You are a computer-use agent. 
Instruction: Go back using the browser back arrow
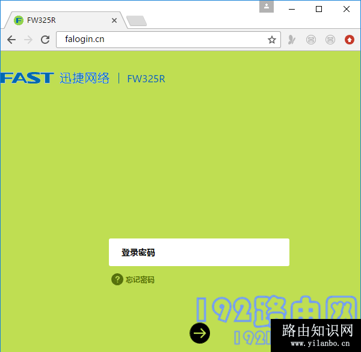11,40
